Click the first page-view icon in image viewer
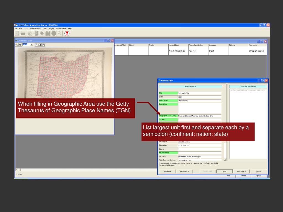Screen dimensions: 283x212 pos(36,45)
